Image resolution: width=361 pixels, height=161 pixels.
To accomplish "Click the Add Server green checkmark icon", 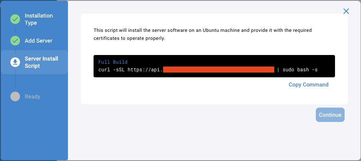I will click(x=15, y=41).
